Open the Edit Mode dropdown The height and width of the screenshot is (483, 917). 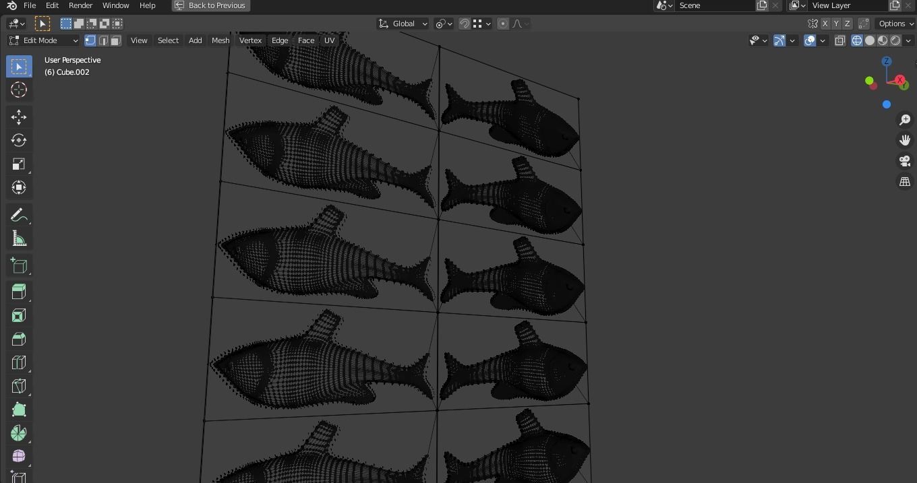click(43, 40)
